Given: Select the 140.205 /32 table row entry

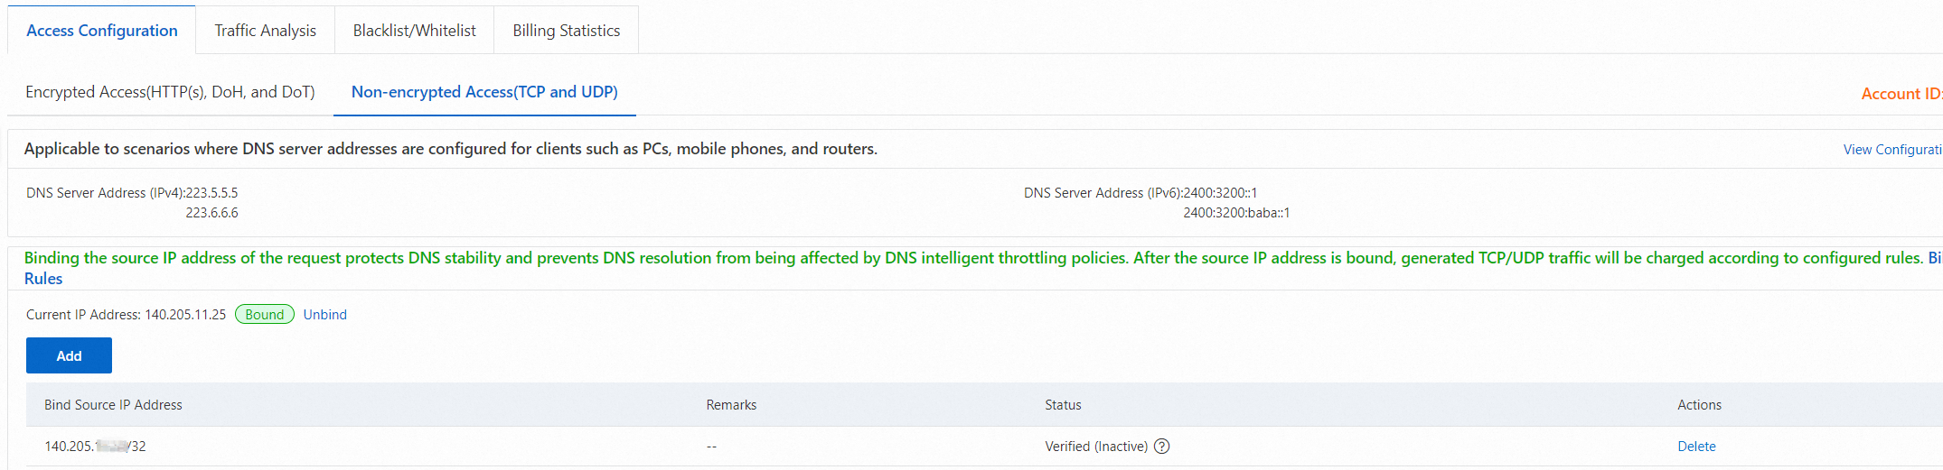Looking at the screenshot, I should (x=95, y=446).
